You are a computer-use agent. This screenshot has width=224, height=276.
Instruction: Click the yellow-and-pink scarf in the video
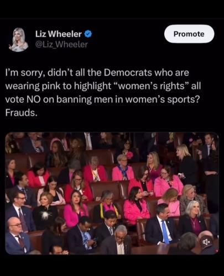coord(109,209)
